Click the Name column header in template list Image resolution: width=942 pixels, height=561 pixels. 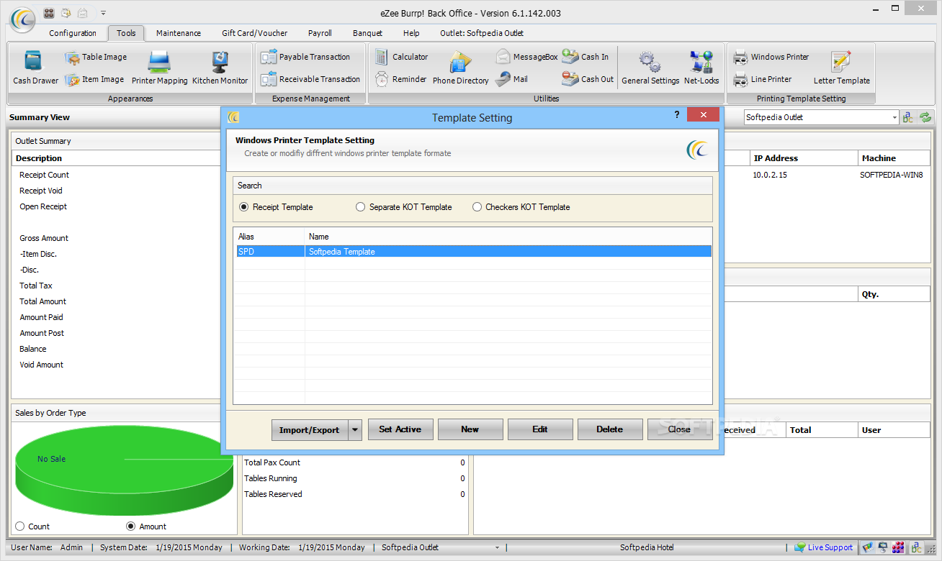point(508,236)
